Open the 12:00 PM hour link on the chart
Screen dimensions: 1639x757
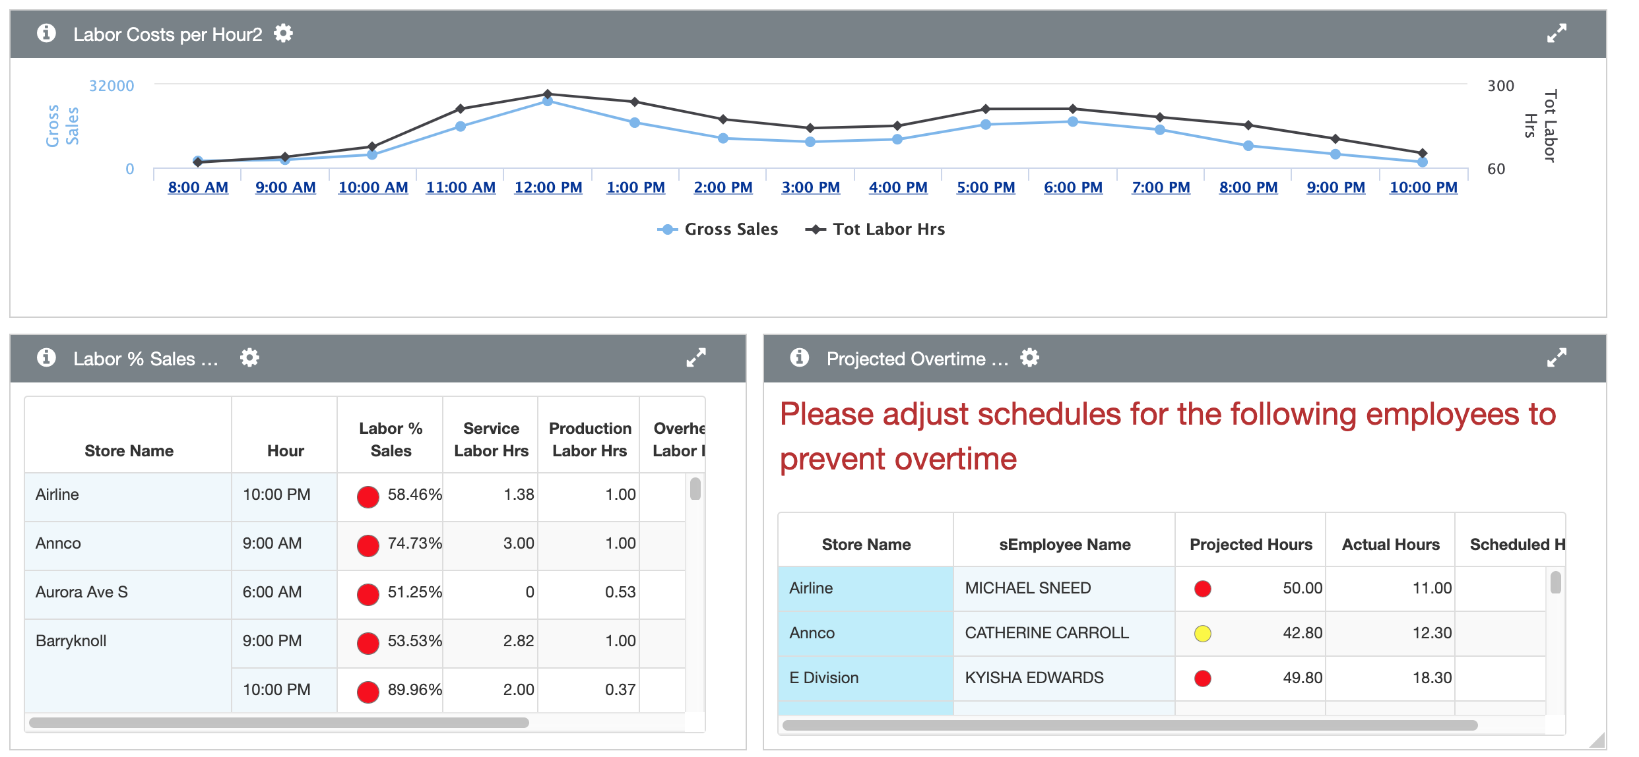coord(548,187)
